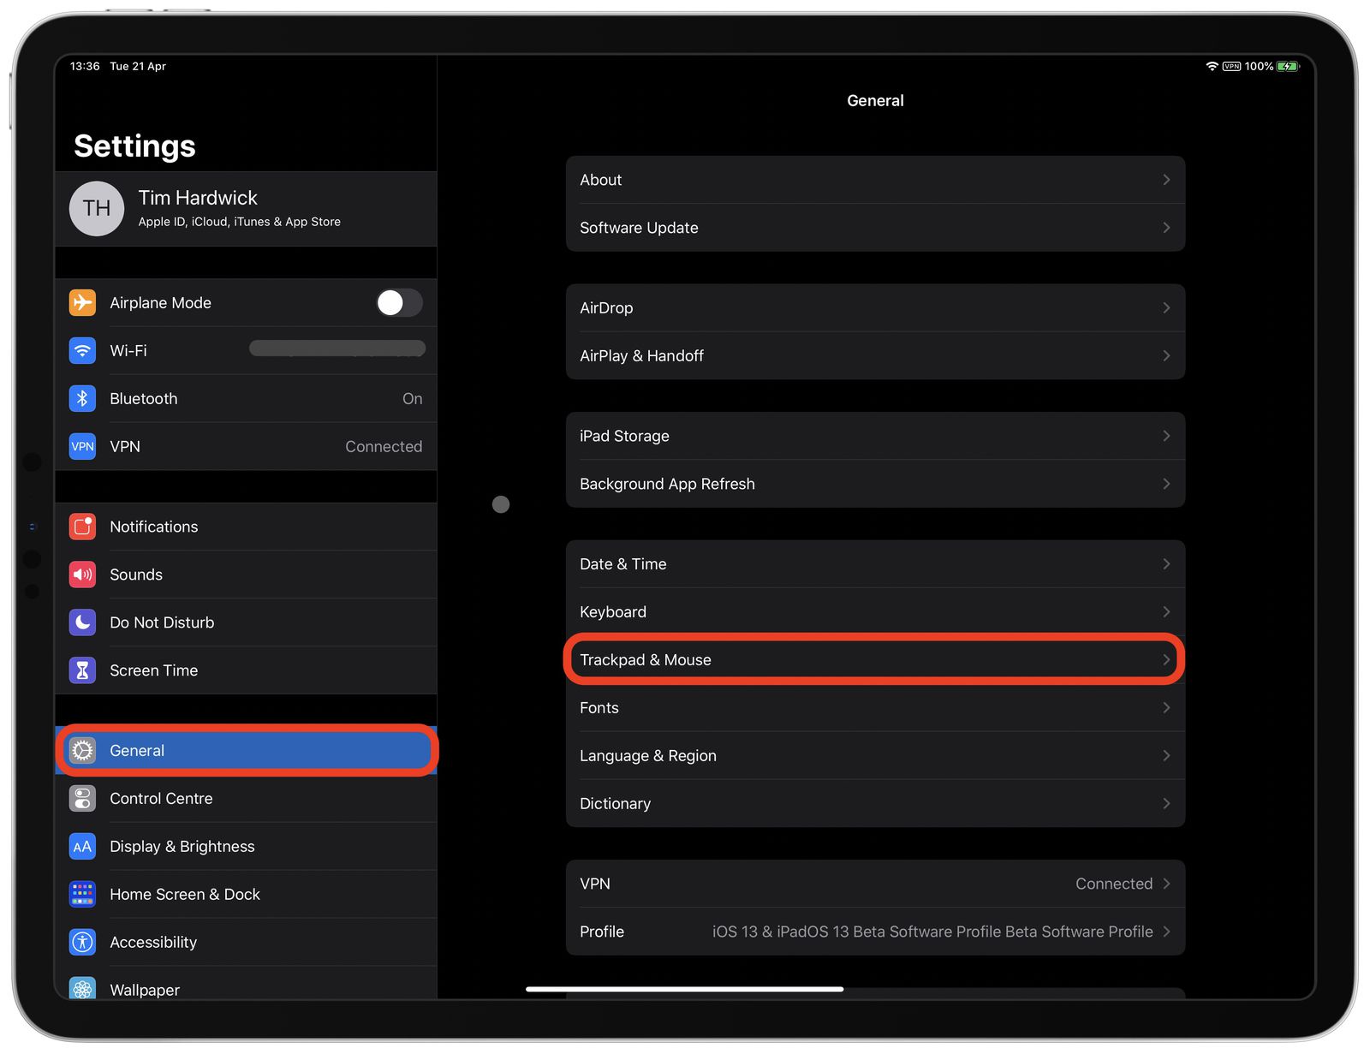1370x1054 pixels.
Task: Select the Screen Time hourglass icon
Action: [82, 670]
